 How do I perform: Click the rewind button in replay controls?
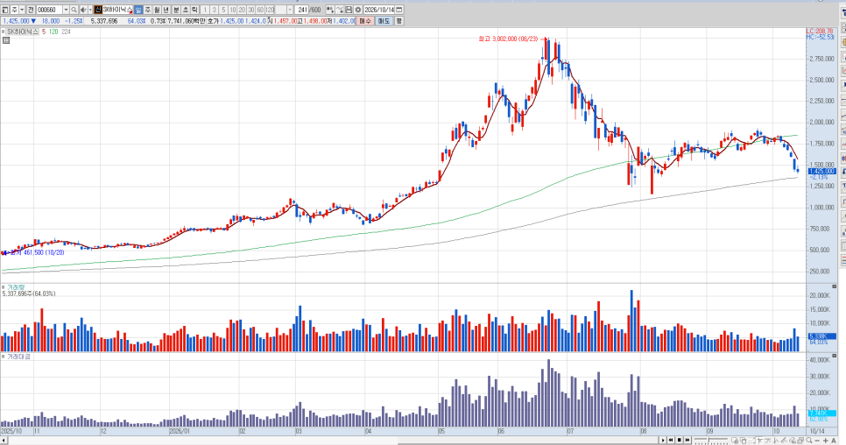coord(671,440)
